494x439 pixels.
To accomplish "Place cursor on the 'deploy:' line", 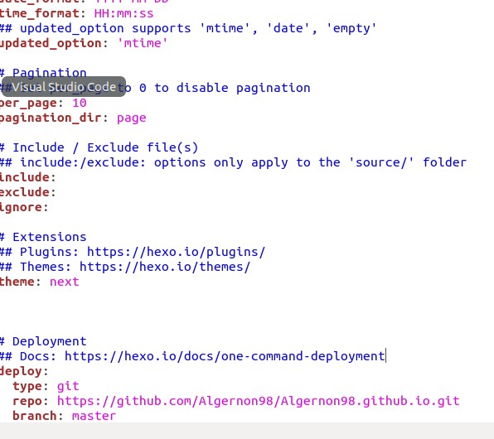I will (24, 371).
